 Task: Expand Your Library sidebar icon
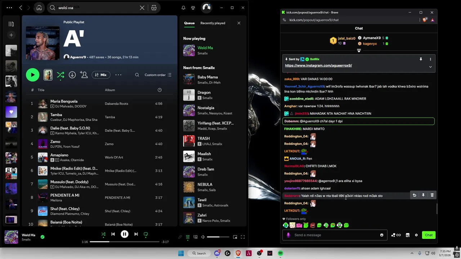11,24
